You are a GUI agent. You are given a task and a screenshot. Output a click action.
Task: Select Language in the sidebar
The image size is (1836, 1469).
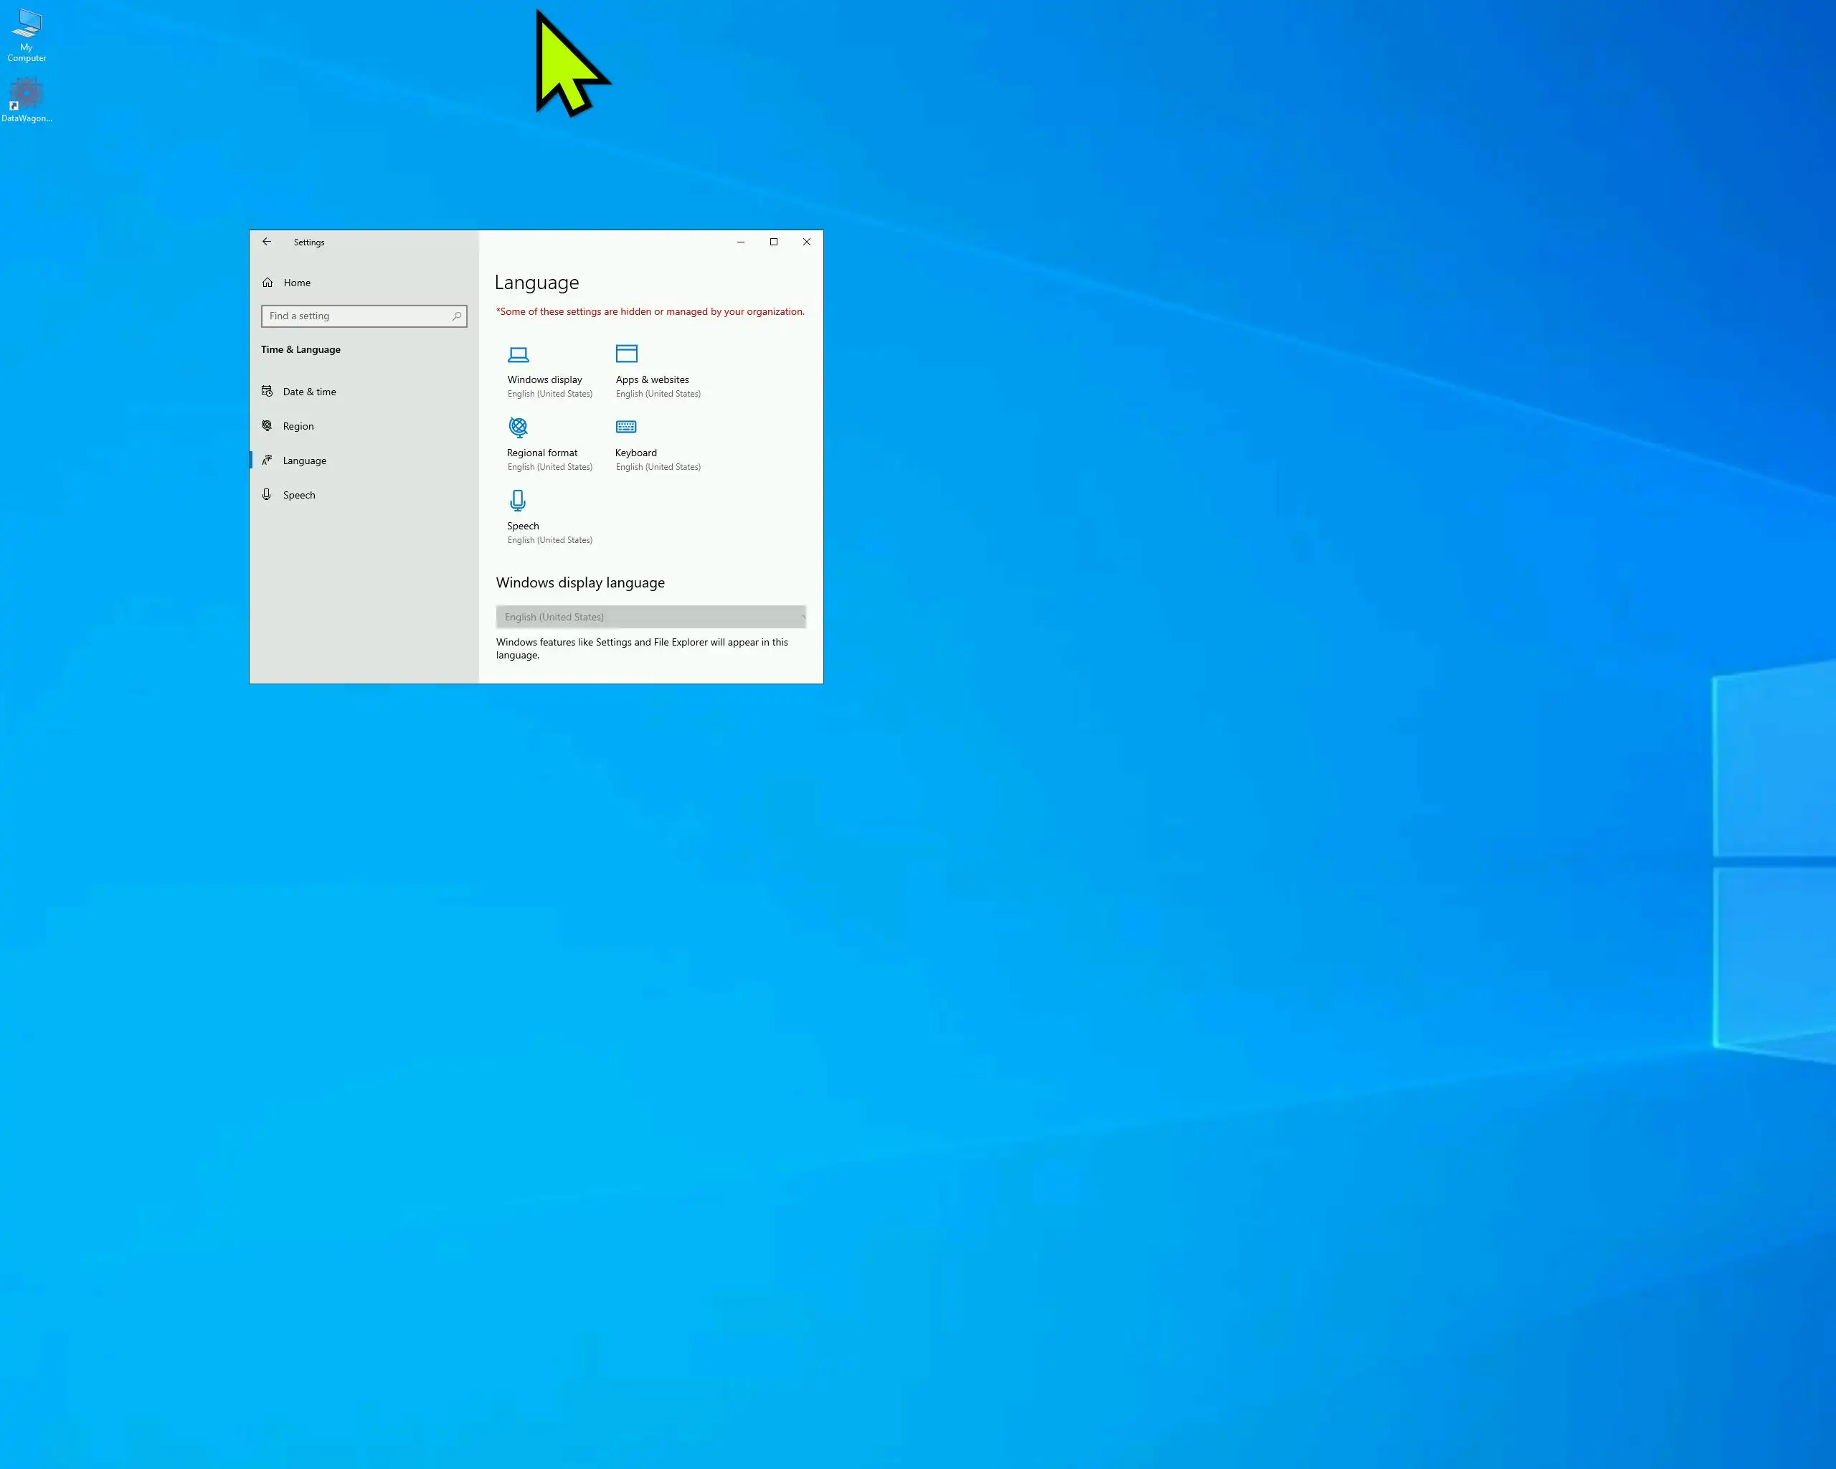[x=304, y=460]
